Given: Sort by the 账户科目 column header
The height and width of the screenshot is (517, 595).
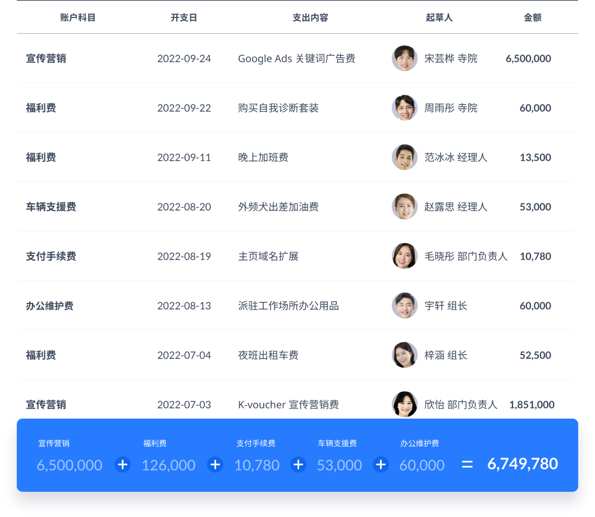Looking at the screenshot, I should point(78,17).
